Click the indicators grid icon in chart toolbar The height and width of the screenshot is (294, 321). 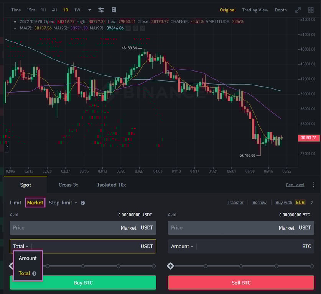click(x=114, y=10)
